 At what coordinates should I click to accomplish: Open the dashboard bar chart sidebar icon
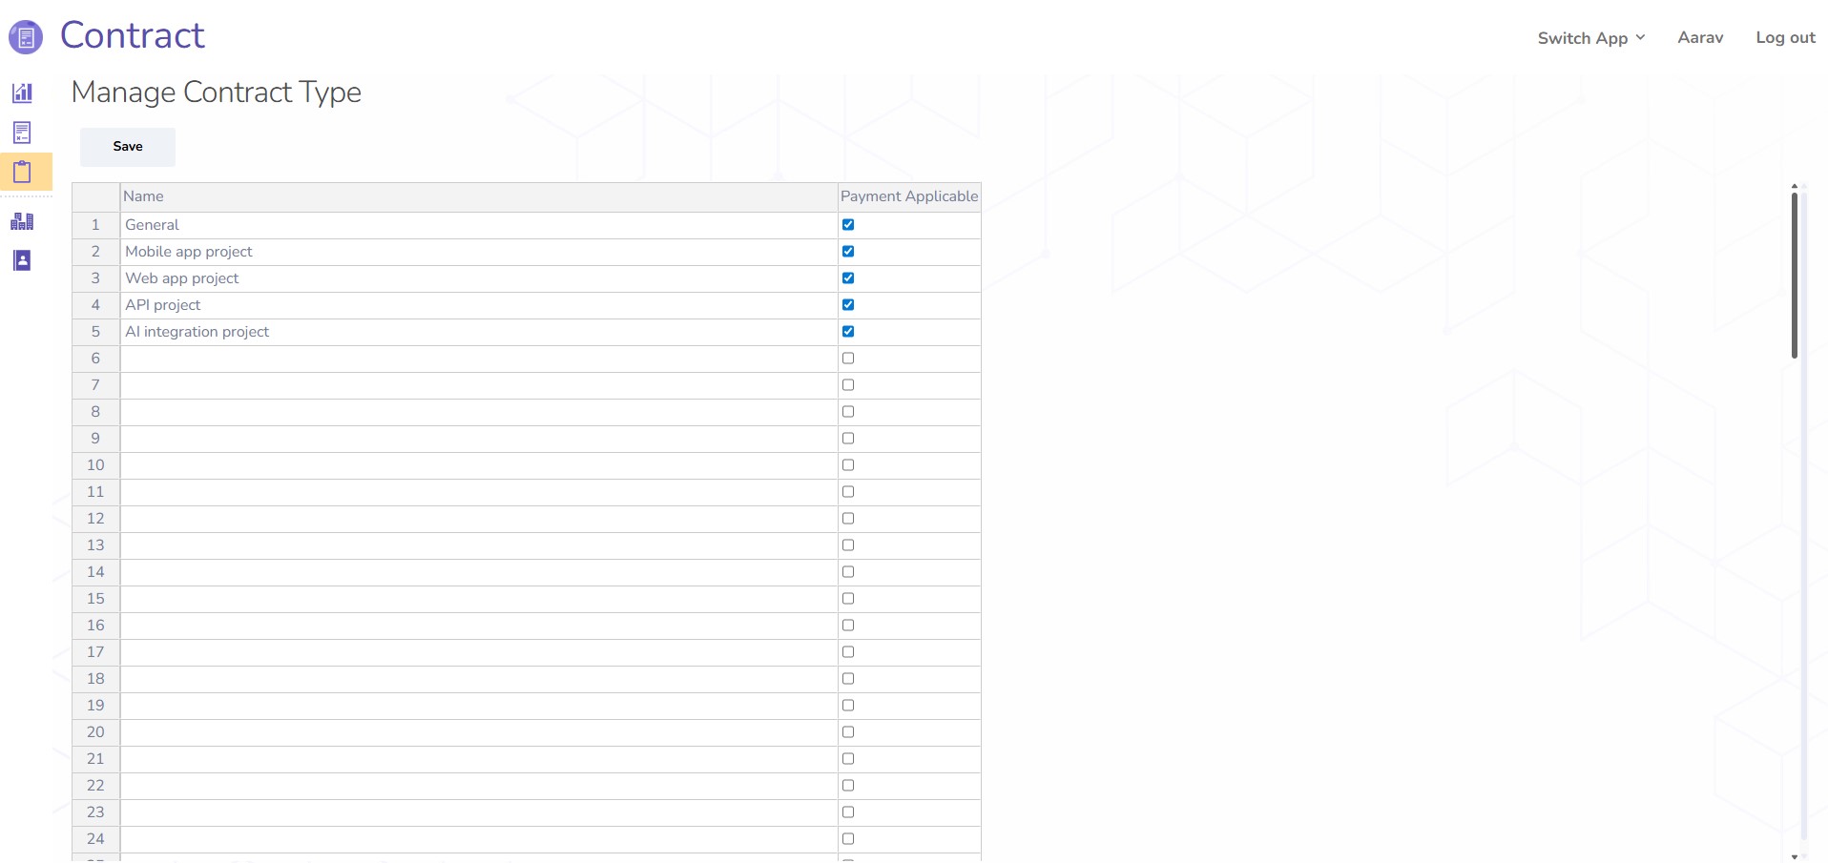point(22,92)
